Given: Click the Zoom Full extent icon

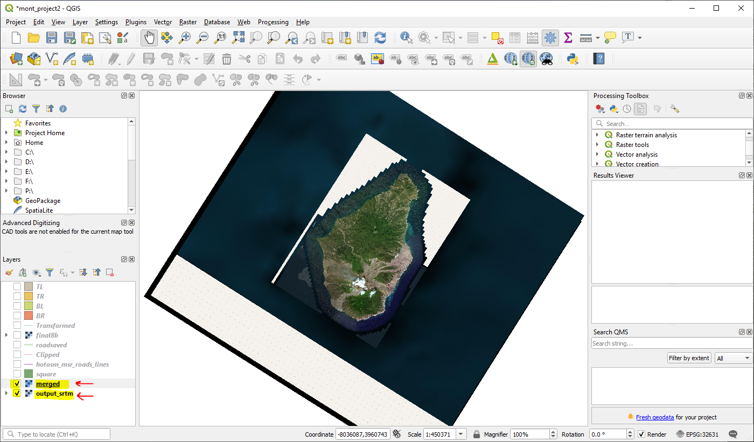Looking at the screenshot, I should [238, 38].
